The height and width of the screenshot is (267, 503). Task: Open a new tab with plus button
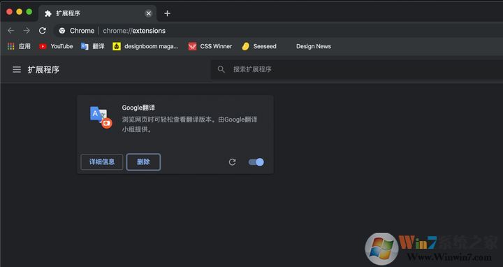167,13
